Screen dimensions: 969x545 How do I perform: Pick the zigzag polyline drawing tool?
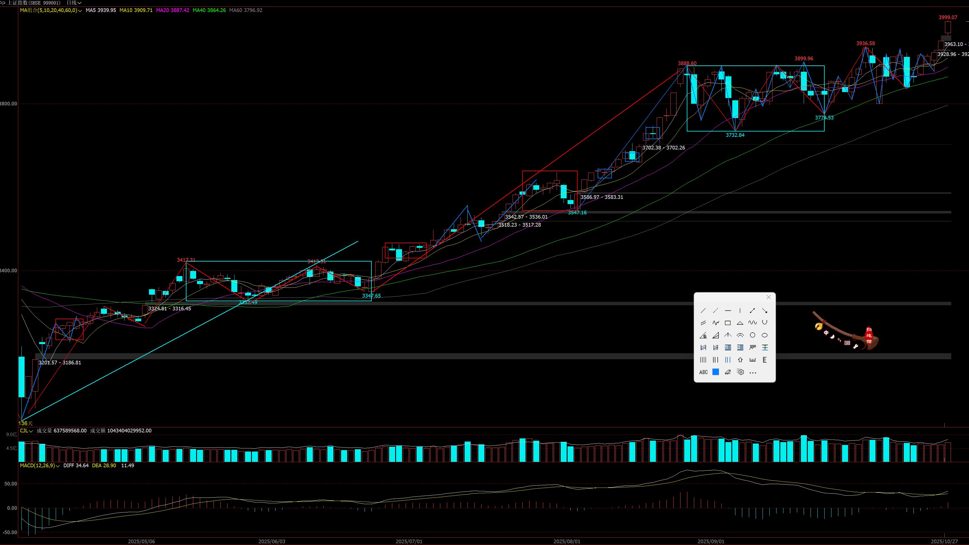[x=715, y=323]
